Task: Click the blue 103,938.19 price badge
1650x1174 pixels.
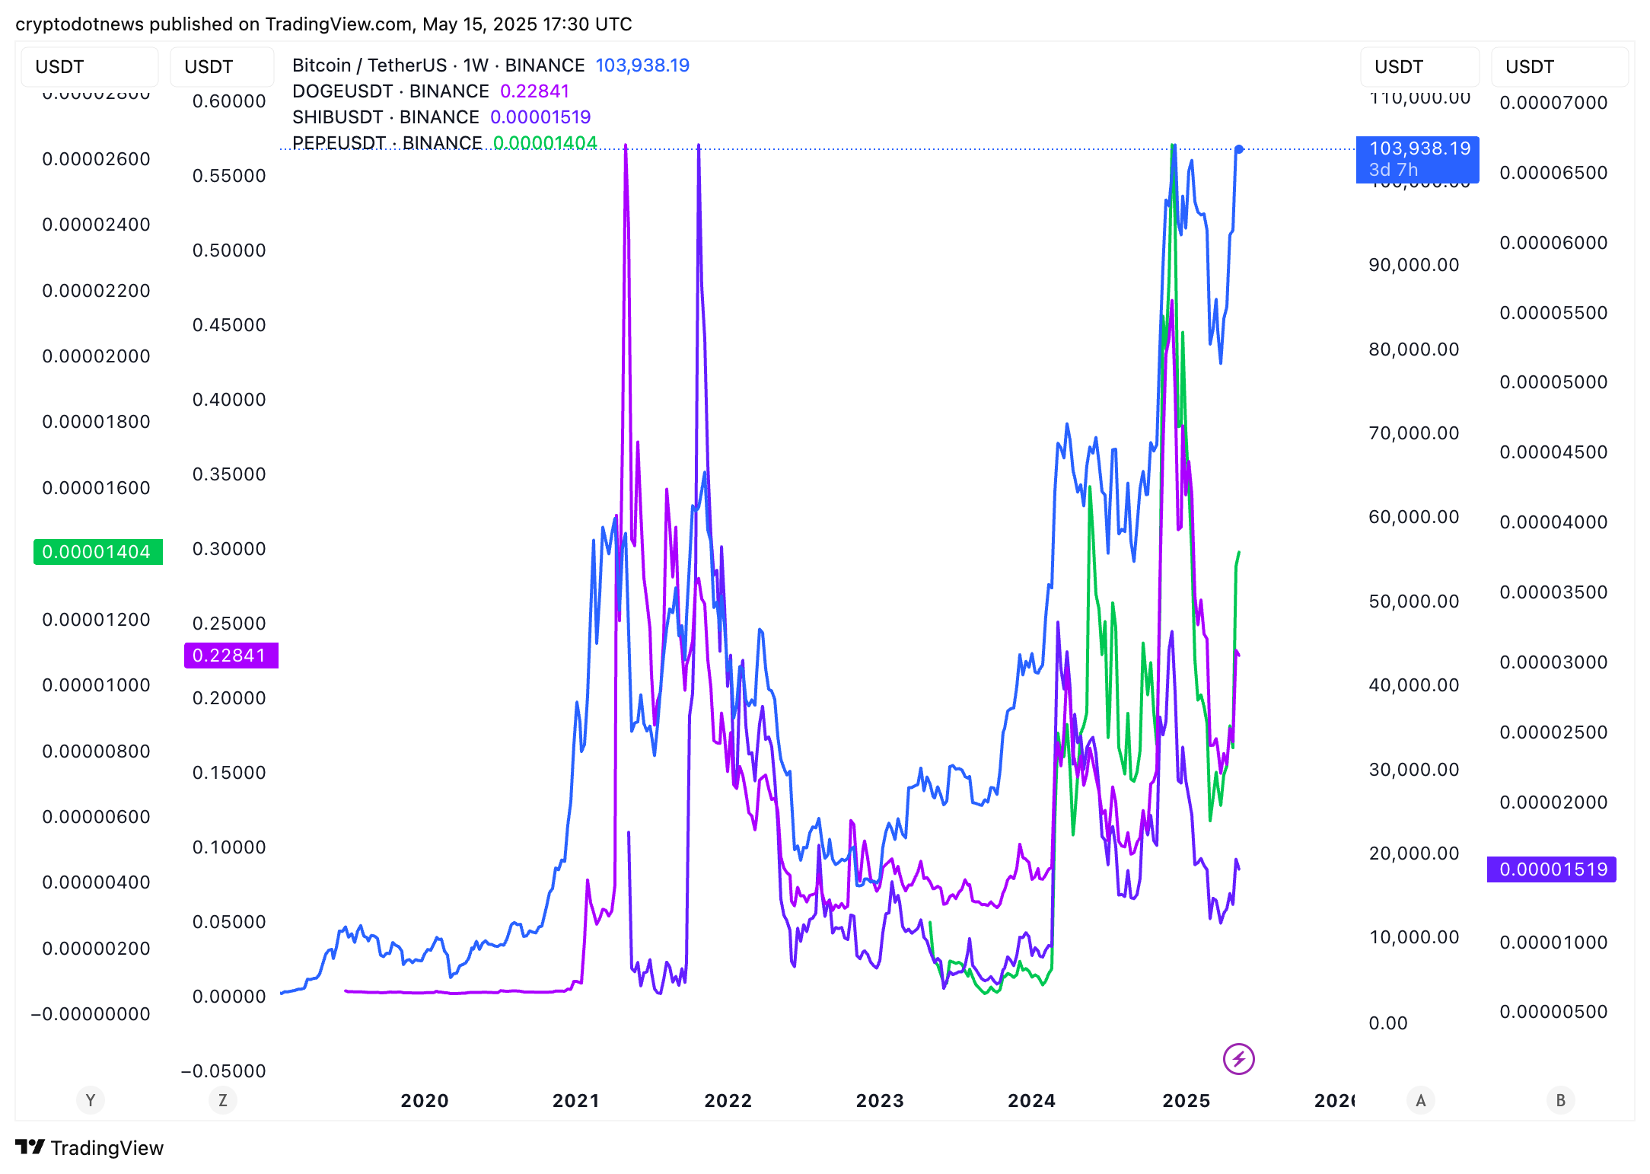Action: [1417, 159]
